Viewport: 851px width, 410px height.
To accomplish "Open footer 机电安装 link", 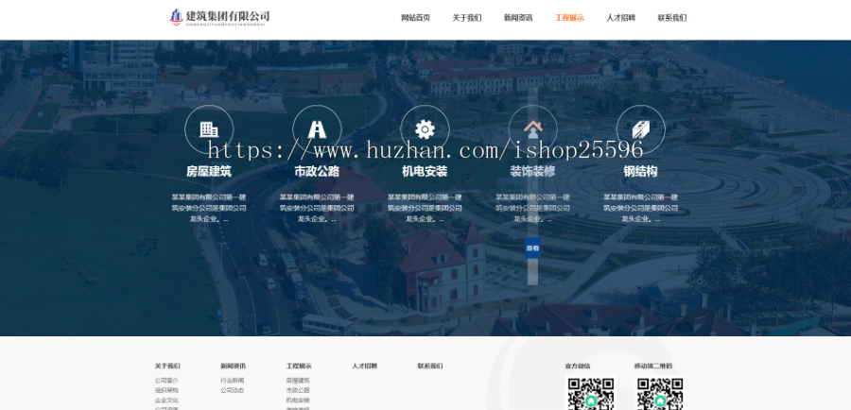I will point(298,401).
